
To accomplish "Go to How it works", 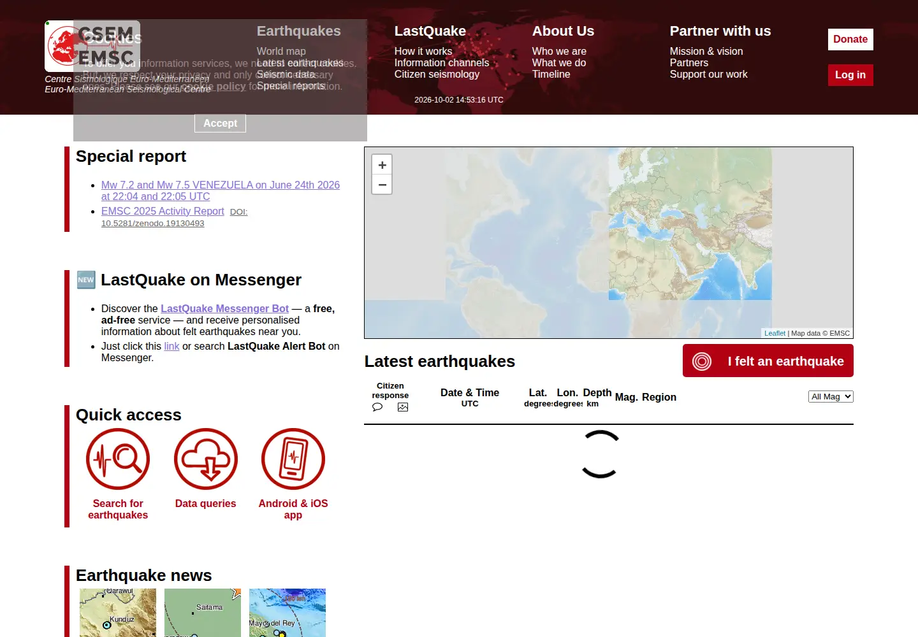I will coord(423,51).
